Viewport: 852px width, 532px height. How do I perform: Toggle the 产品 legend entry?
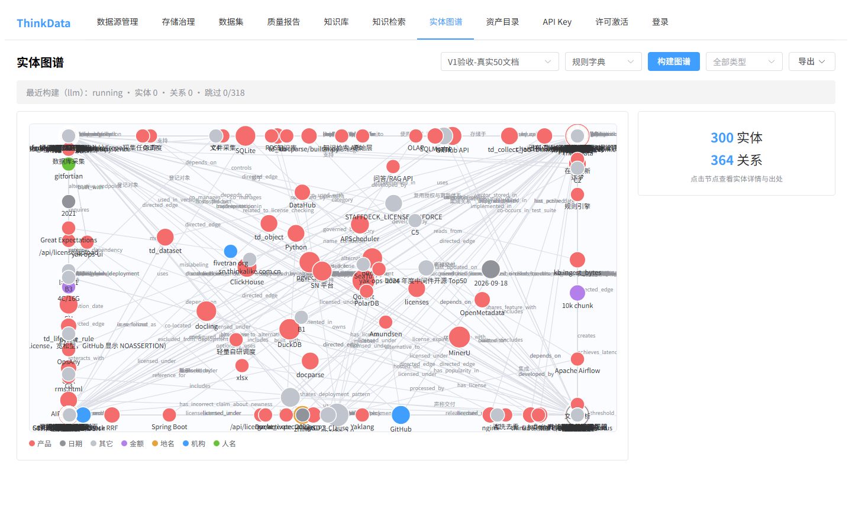click(40, 443)
